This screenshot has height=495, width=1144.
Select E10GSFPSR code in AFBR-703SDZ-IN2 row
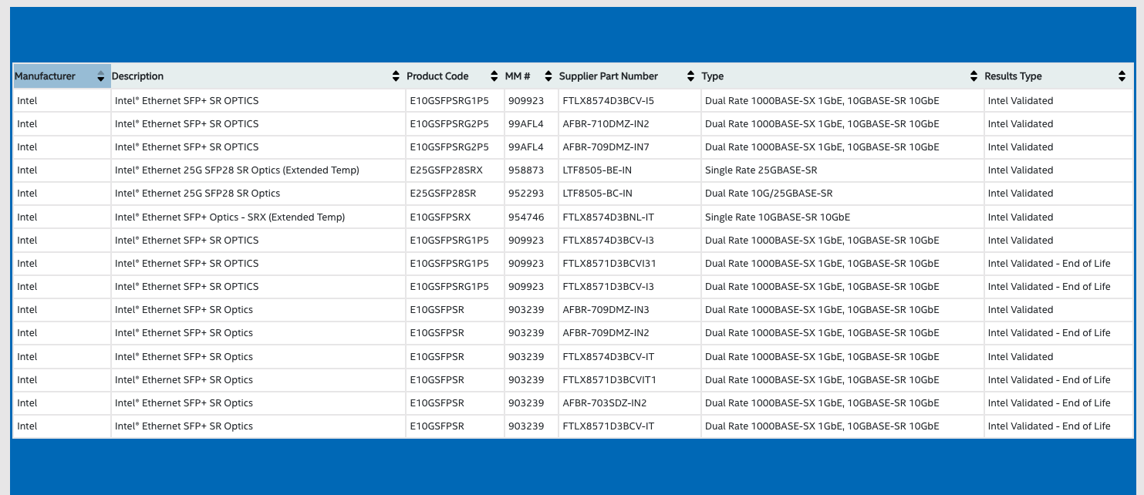[x=437, y=402]
